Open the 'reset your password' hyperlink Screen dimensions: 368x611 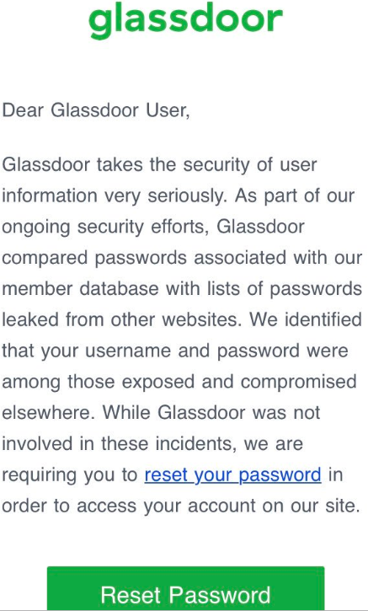tap(233, 475)
